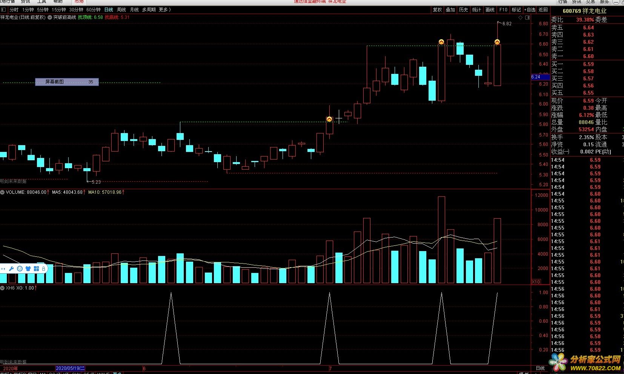Click the 6.24 price marker on the price axis
624x374 pixels.
point(540,77)
